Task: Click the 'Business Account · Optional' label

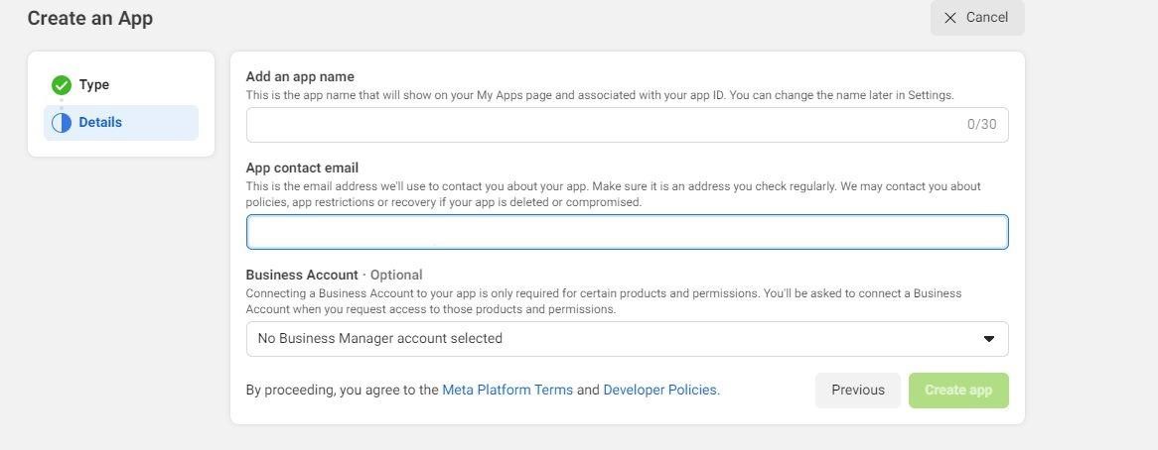Action: coord(334,275)
